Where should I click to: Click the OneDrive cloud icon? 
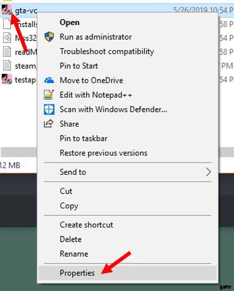[49, 80]
